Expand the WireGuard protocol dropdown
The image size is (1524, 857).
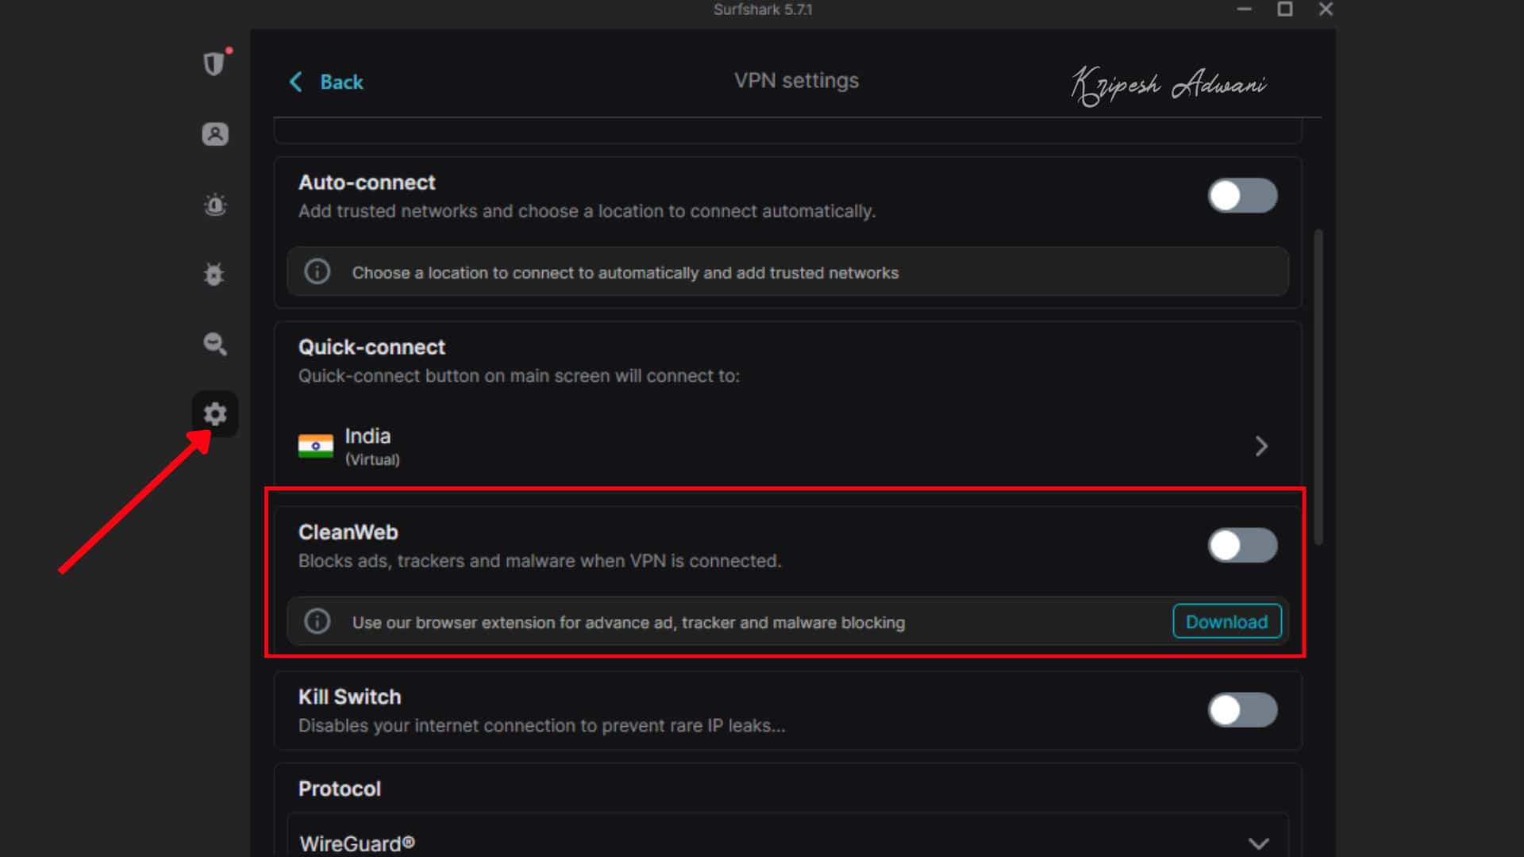click(x=1258, y=843)
